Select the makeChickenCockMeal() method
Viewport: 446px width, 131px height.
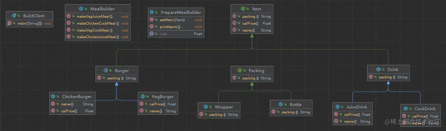[98, 24]
